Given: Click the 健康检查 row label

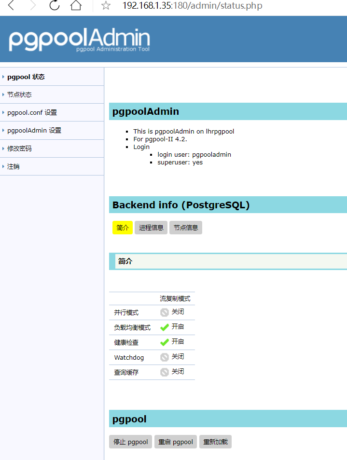Looking at the screenshot, I should [126, 343].
